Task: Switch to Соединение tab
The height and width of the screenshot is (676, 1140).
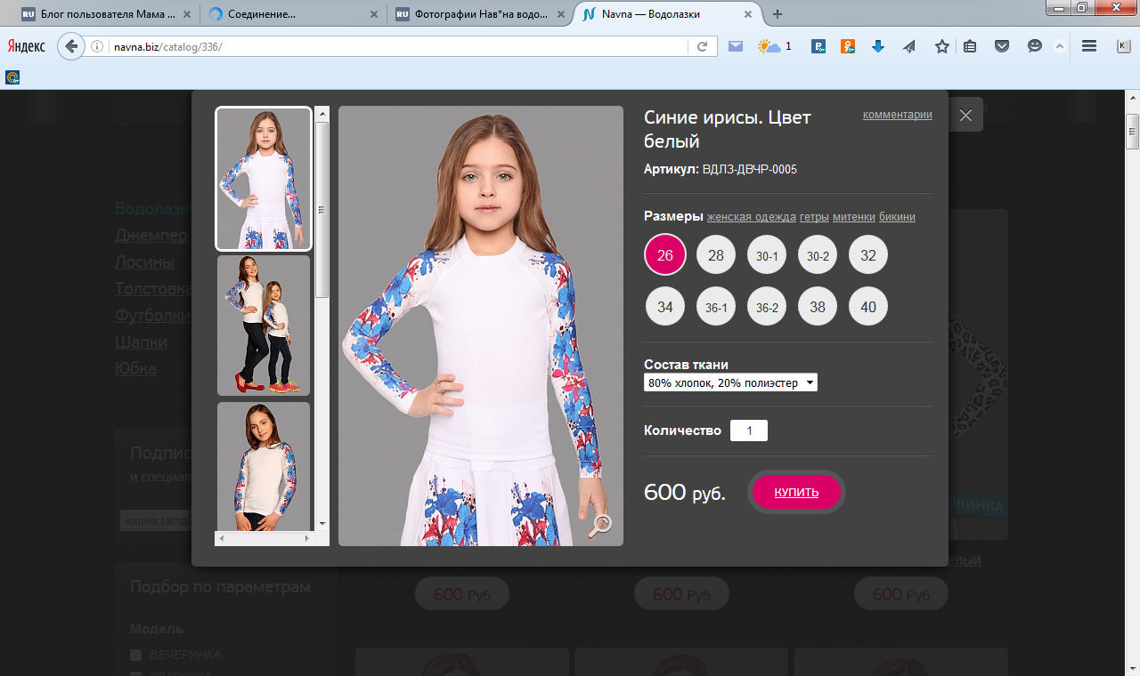Action: point(292,14)
